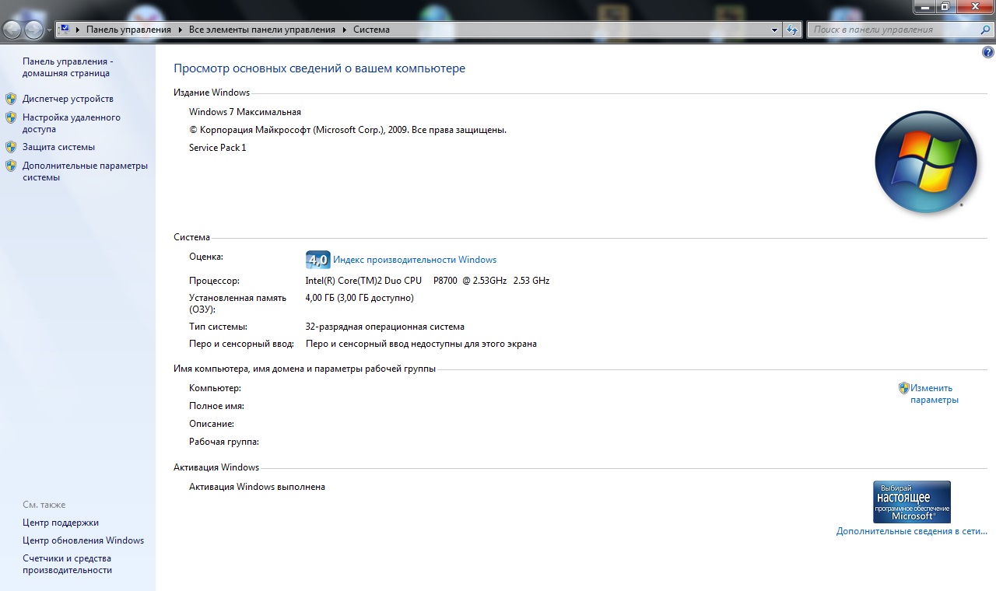Screen dimensions: 996x591
Task: Restore down the System window
Action: coord(945,6)
